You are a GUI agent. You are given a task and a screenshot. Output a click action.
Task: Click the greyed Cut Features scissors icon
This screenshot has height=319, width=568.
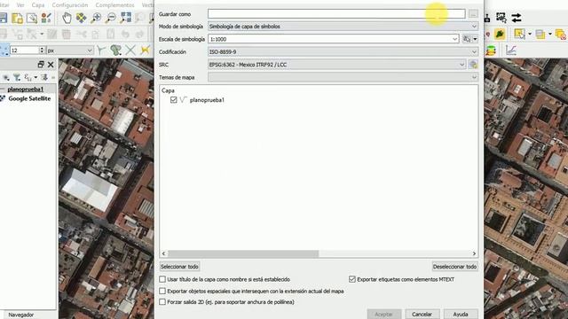tap(81, 35)
